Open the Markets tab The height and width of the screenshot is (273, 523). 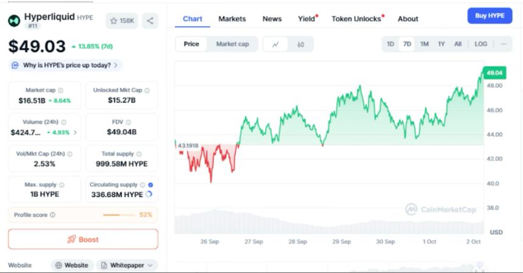point(232,19)
